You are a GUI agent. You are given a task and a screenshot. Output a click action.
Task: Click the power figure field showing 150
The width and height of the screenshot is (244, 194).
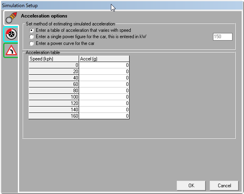[223, 37]
